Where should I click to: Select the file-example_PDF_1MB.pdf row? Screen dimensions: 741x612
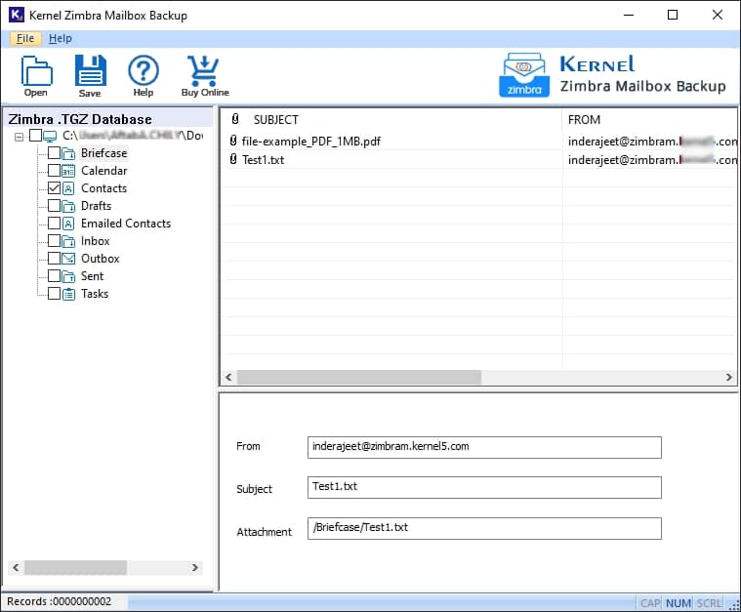coord(478,141)
